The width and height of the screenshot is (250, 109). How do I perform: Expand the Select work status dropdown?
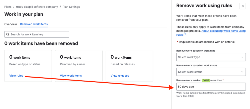(x=211, y=72)
